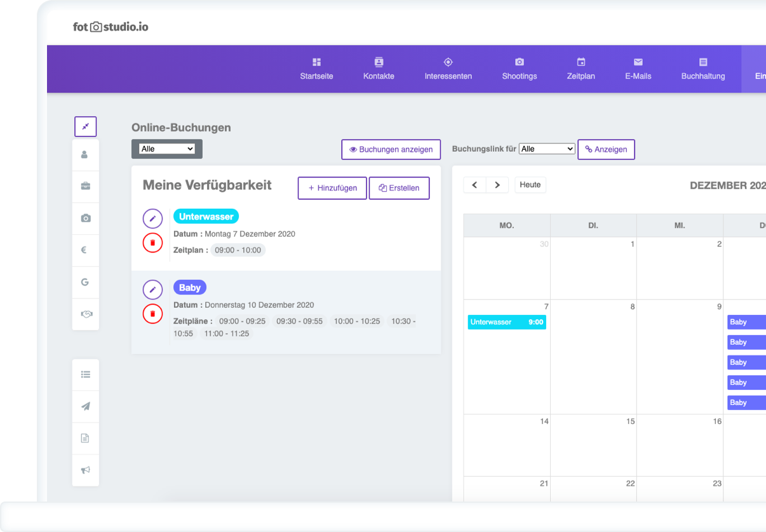
Task: Open the Shootings tab in navigation
Action: coord(519,69)
